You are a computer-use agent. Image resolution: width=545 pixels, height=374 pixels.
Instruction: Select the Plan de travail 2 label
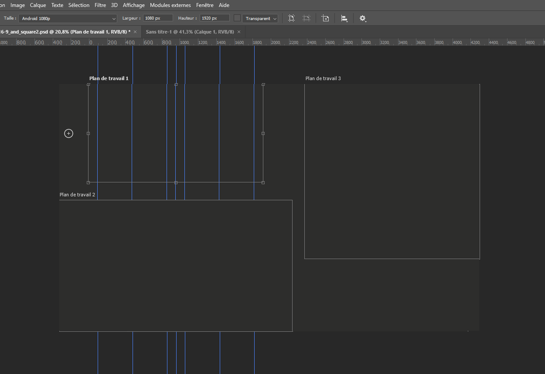point(78,194)
